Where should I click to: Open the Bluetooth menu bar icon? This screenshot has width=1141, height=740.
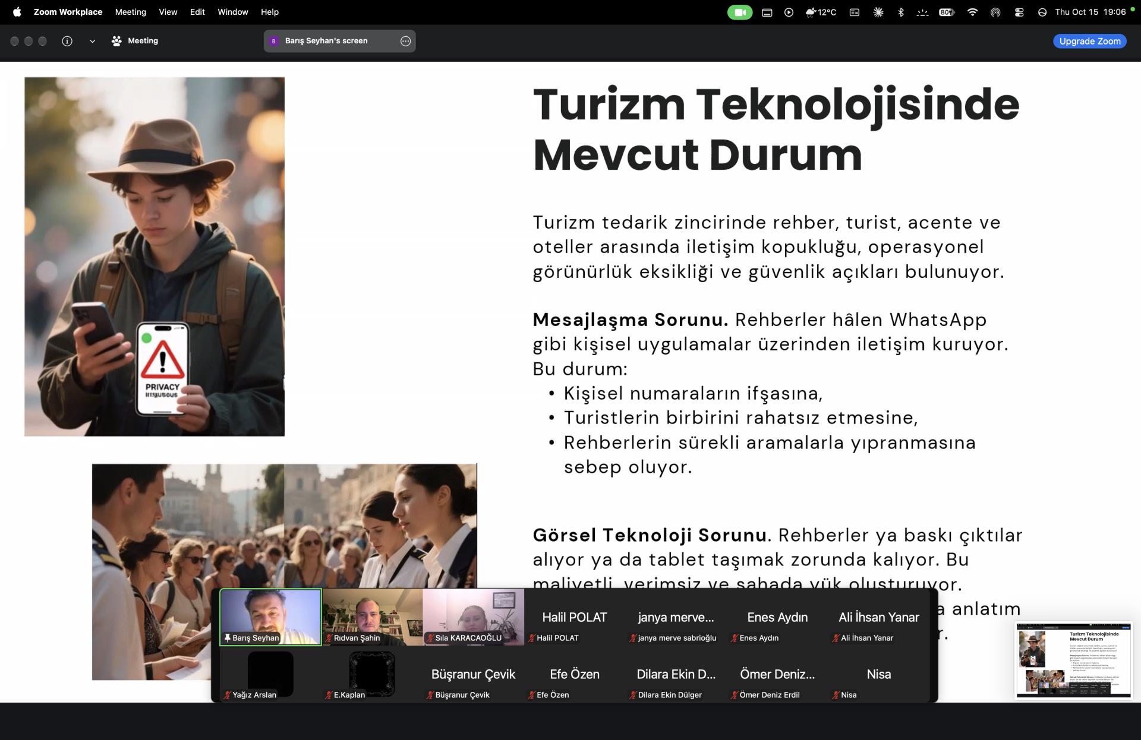[x=900, y=12]
